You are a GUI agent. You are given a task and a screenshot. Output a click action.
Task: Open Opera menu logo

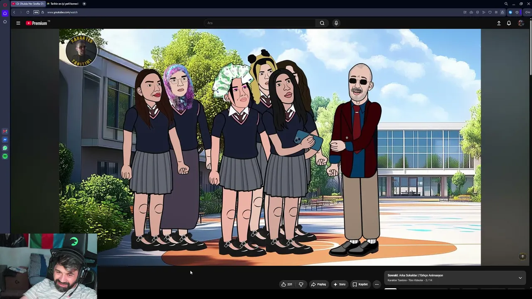pyautogui.click(x=5, y=4)
